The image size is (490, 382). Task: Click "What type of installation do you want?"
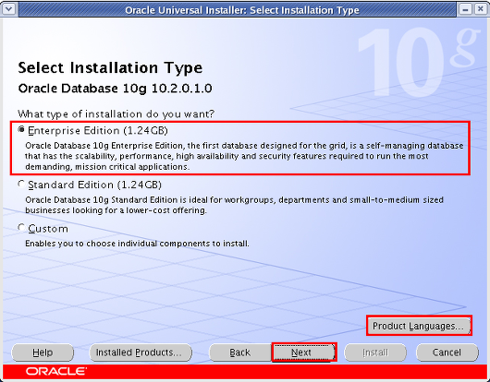point(116,114)
